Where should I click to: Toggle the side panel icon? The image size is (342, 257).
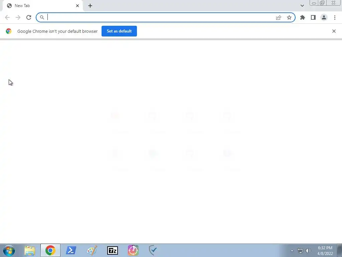click(x=313, y=17)
